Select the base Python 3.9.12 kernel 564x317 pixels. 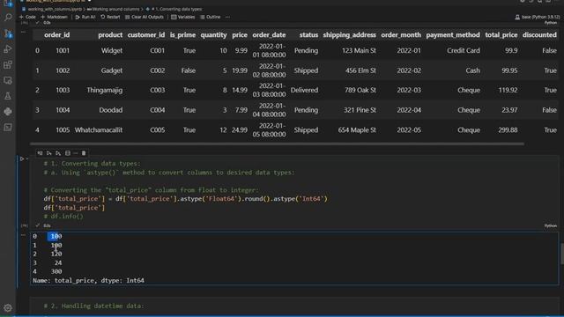coord(537,17)
